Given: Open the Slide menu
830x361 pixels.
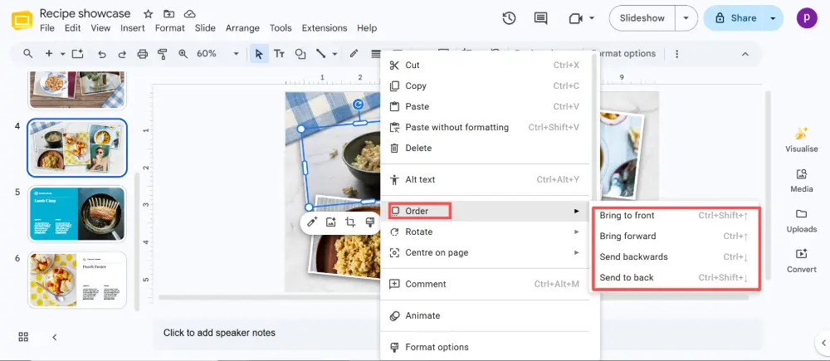Looking at the screenshot, I should click(205, 28).
